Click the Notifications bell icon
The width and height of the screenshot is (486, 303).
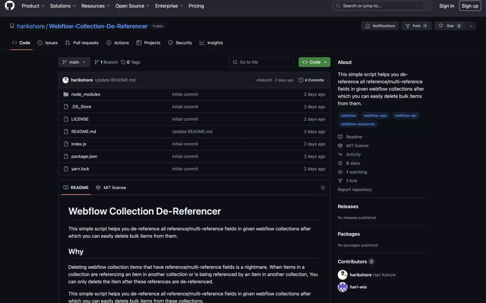tap(368, 26)
